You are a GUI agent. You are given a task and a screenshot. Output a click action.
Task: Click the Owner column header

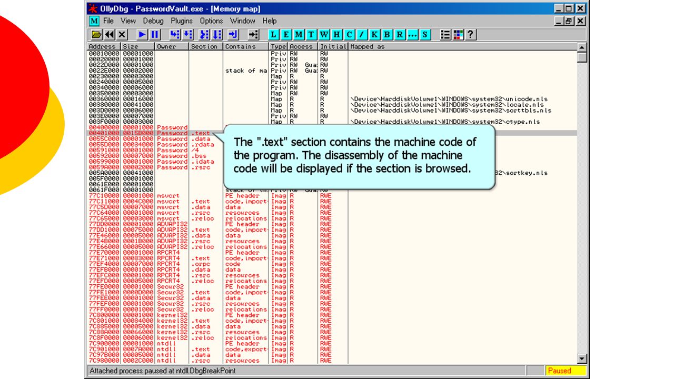coord(172,46)
